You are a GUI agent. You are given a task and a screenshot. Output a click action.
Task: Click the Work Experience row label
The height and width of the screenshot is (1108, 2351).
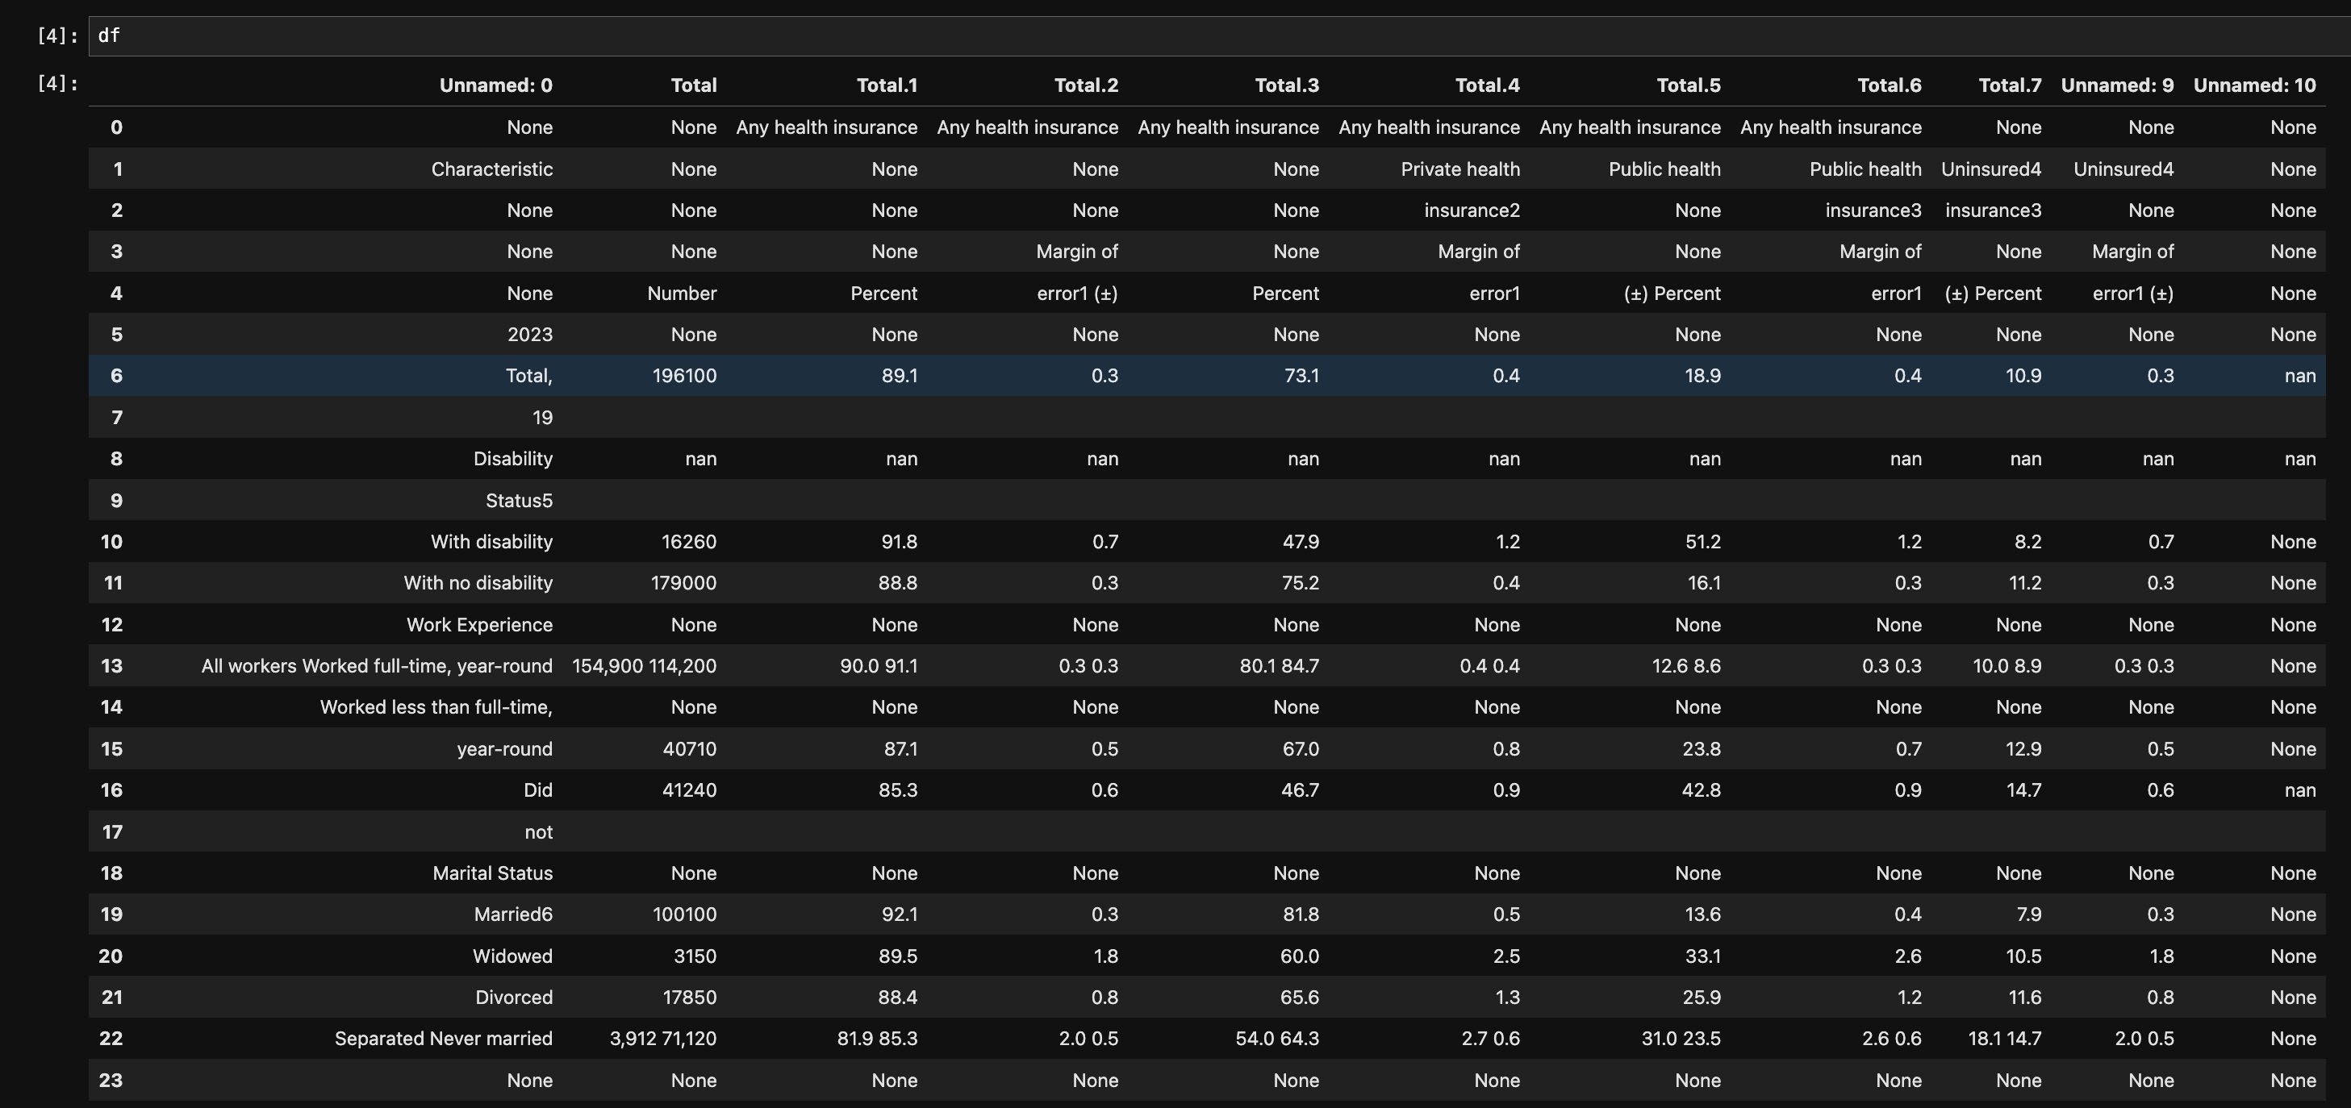480,625
